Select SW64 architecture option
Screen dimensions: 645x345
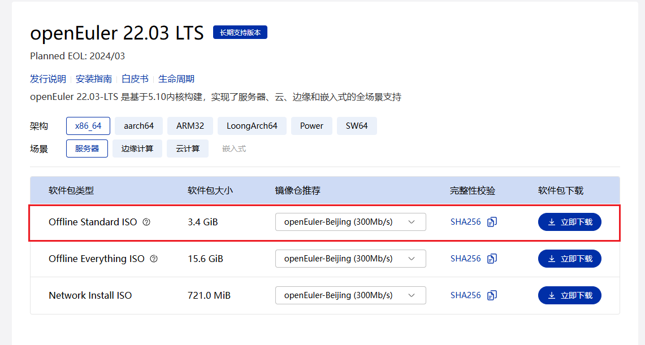(x=357, y=126)
